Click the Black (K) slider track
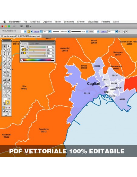Image resolution: width=137 pixels, height=177 pixels. pyautogui.click(x=37, y=56)
